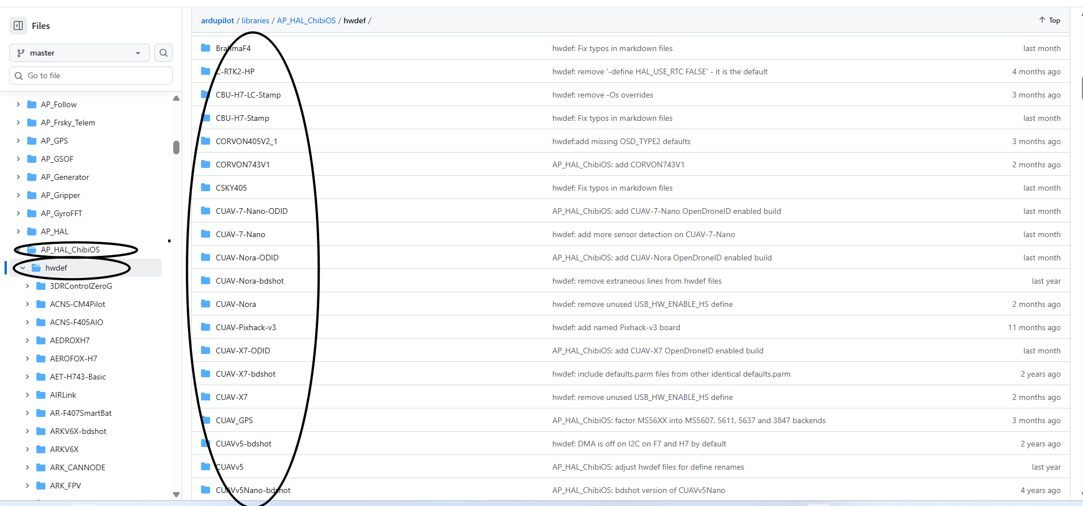Click the CSKY405 folder icon
This screenshot has width=1083, height=506.
point(206,188)
